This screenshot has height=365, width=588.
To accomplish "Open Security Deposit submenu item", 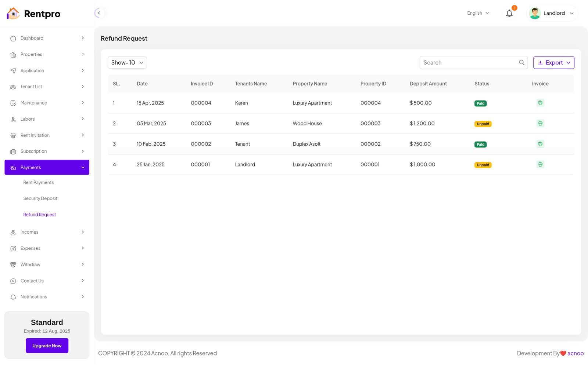I will [40, 198].
